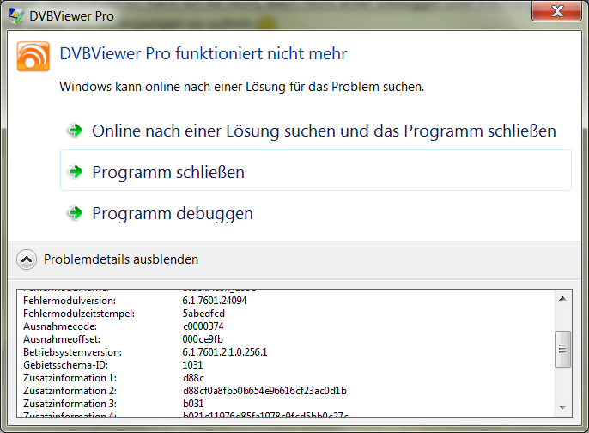Click the 'Problemdetails ausblenden' label
This screenshot has height=433, width=589.
tap(121, 259)
